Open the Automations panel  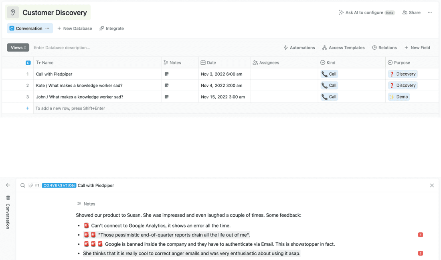point(299,47)
